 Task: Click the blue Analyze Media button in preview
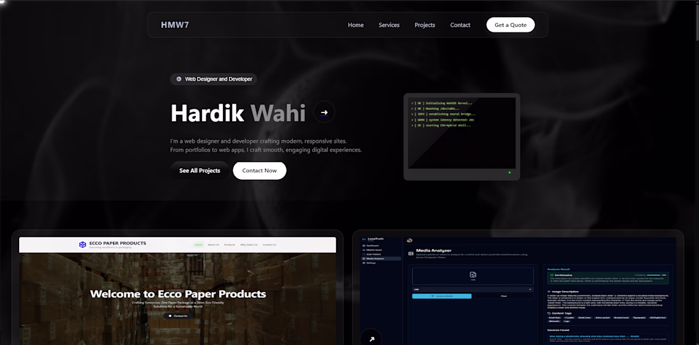[442, 296]
